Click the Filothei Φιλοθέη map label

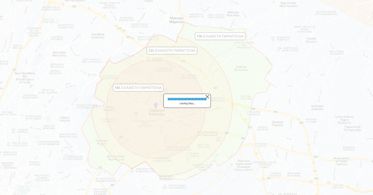(x=109, y=108)
